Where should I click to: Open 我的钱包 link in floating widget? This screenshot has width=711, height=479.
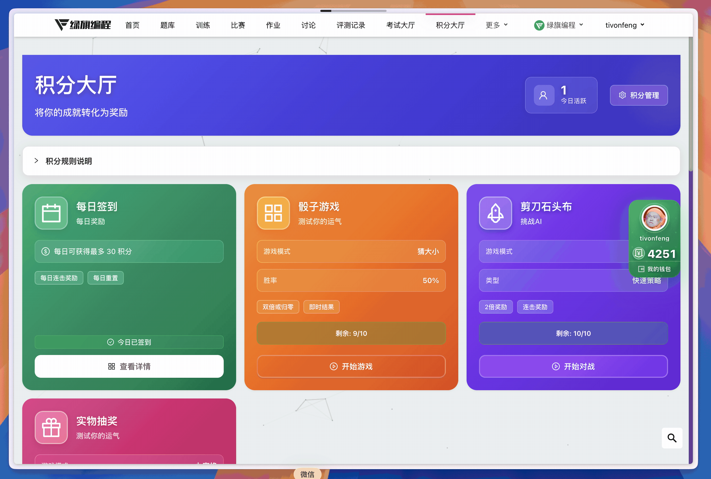654,269
